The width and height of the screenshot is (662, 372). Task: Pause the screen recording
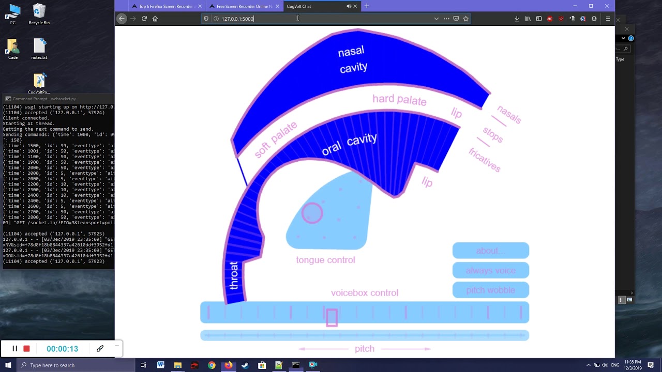[x=15, y=349]
